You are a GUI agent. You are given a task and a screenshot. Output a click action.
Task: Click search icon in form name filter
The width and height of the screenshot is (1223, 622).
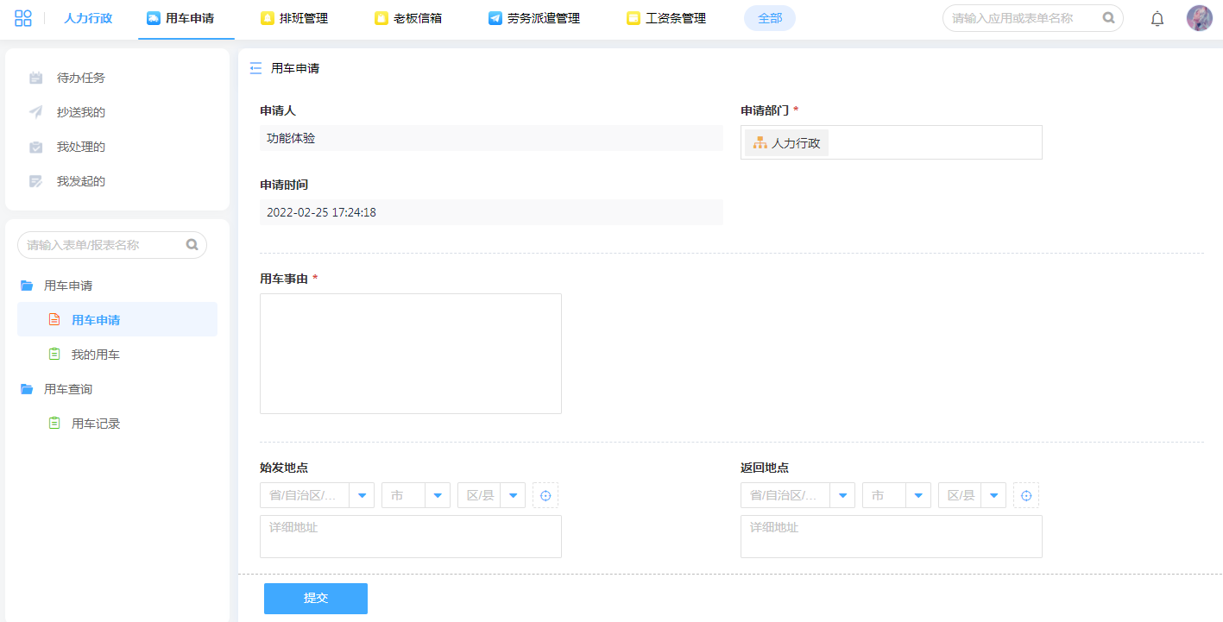click(192, 245)
